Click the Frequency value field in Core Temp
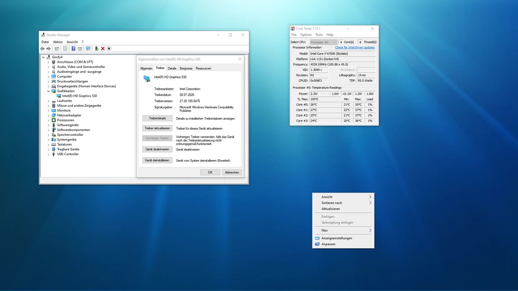 coord(342,64)
